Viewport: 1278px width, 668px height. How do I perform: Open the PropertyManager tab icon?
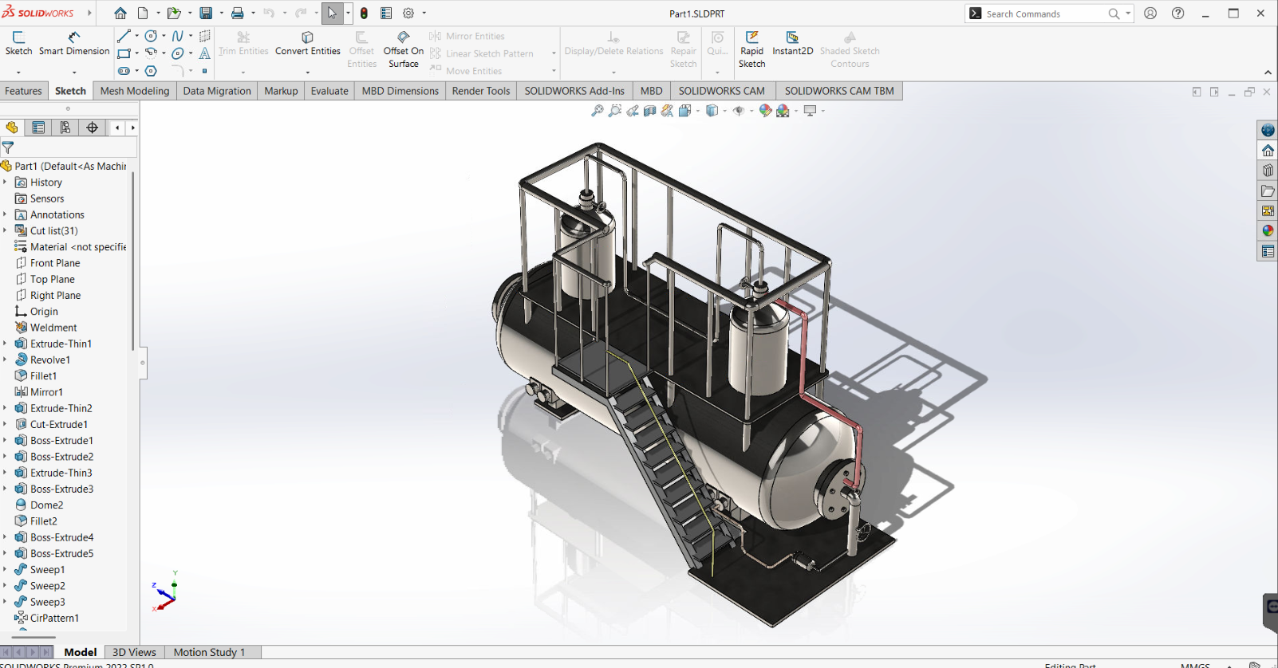38,128
